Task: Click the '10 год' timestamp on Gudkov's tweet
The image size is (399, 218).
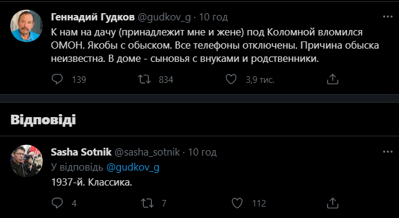Action: [213, 17]
